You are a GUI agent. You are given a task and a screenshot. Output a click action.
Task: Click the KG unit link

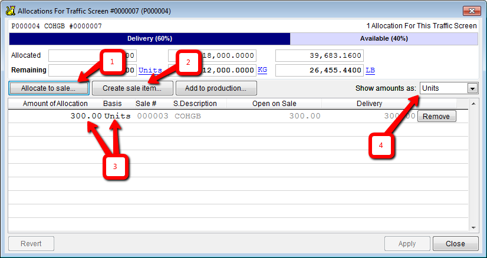click(262, 70)
